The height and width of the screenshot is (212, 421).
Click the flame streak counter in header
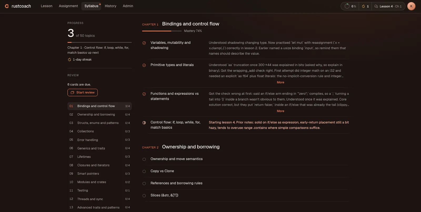pyautogui.click(x=365, y=6)
